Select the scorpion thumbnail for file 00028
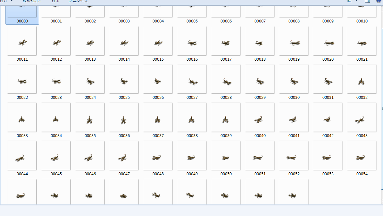This screenshot has height=216, width=383. 226,79
